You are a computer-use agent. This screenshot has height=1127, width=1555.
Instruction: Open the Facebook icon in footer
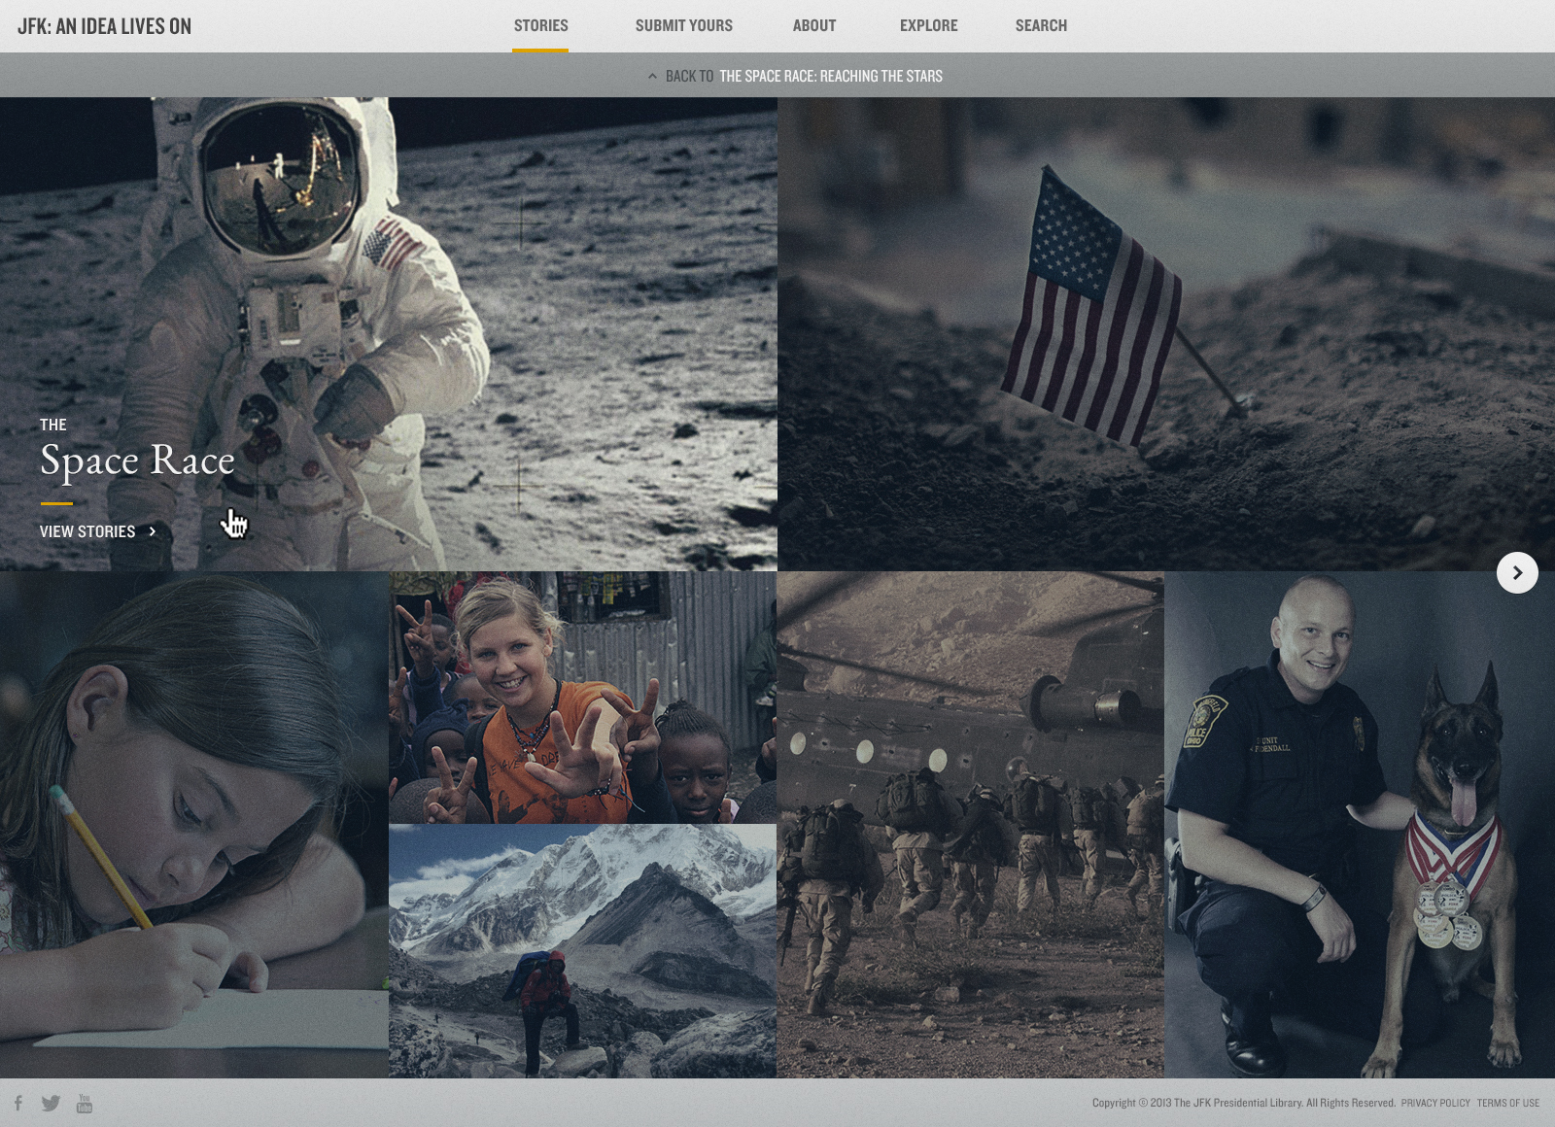pos(18,1103)
